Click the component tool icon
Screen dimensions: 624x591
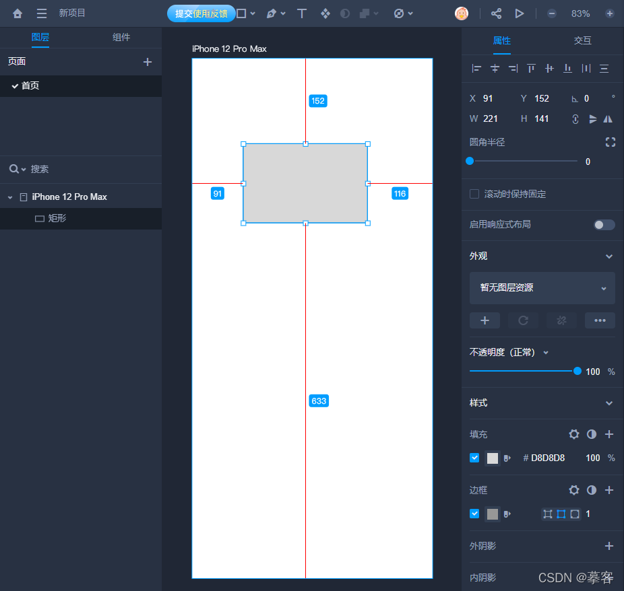click(x=325, y=13)
